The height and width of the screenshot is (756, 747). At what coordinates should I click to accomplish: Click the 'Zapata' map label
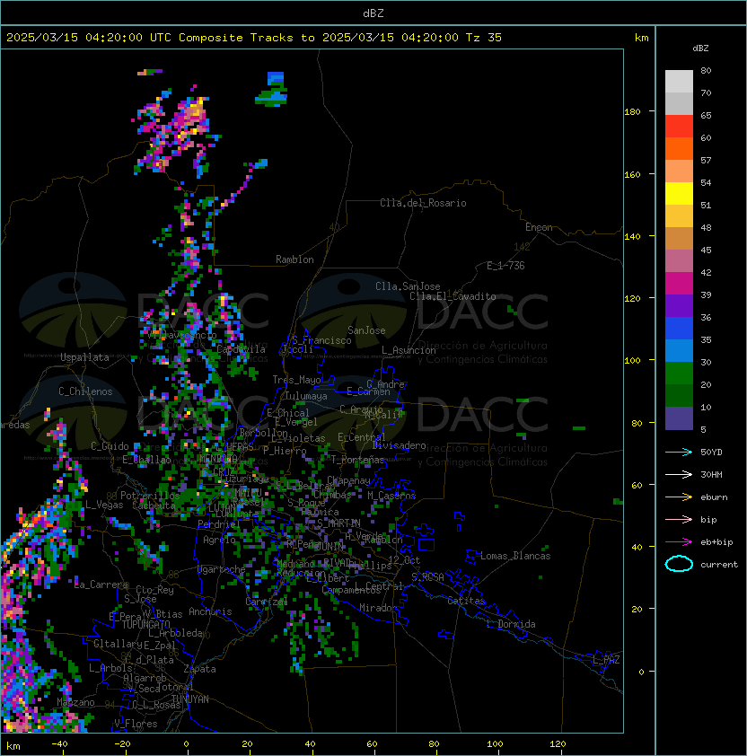click(x=199, y=669)
